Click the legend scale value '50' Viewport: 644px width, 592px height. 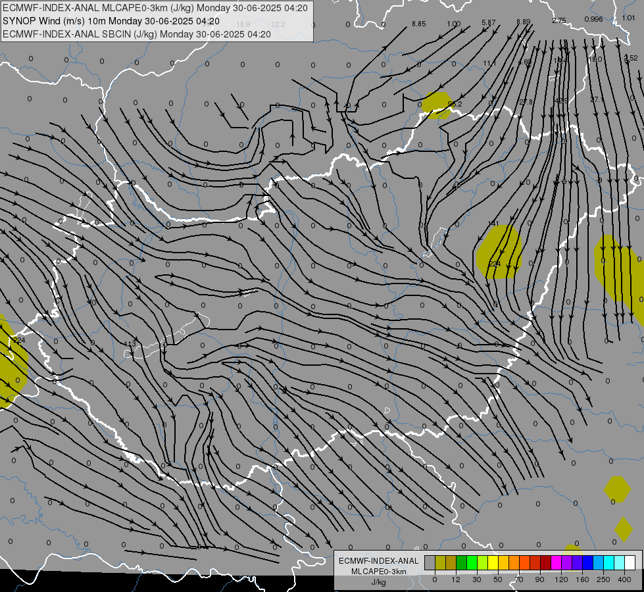coord(498,580)
